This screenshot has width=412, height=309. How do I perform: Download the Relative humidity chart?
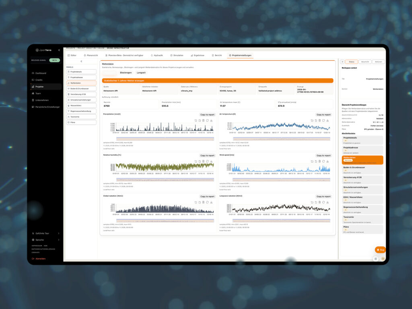click(x=211, y=161)
